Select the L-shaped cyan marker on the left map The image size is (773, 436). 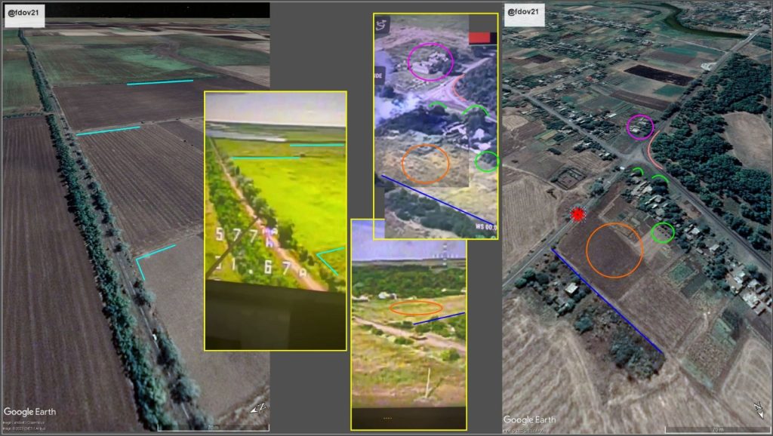[x=151, y=258]
